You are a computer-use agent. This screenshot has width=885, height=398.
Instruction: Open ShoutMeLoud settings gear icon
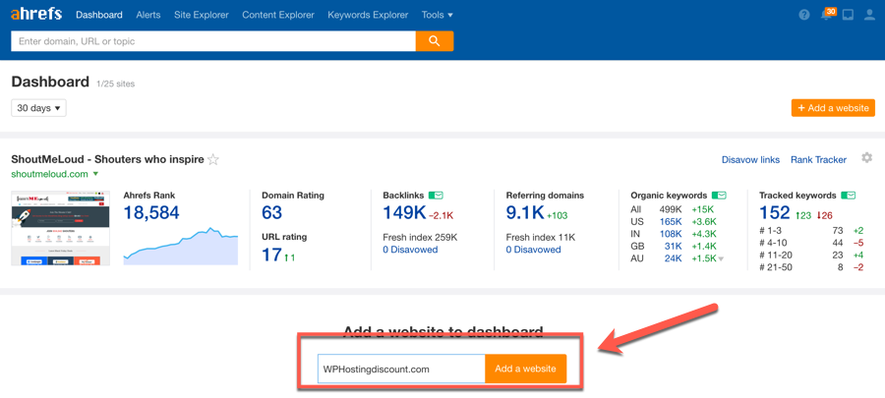click(x=867, y=158)
